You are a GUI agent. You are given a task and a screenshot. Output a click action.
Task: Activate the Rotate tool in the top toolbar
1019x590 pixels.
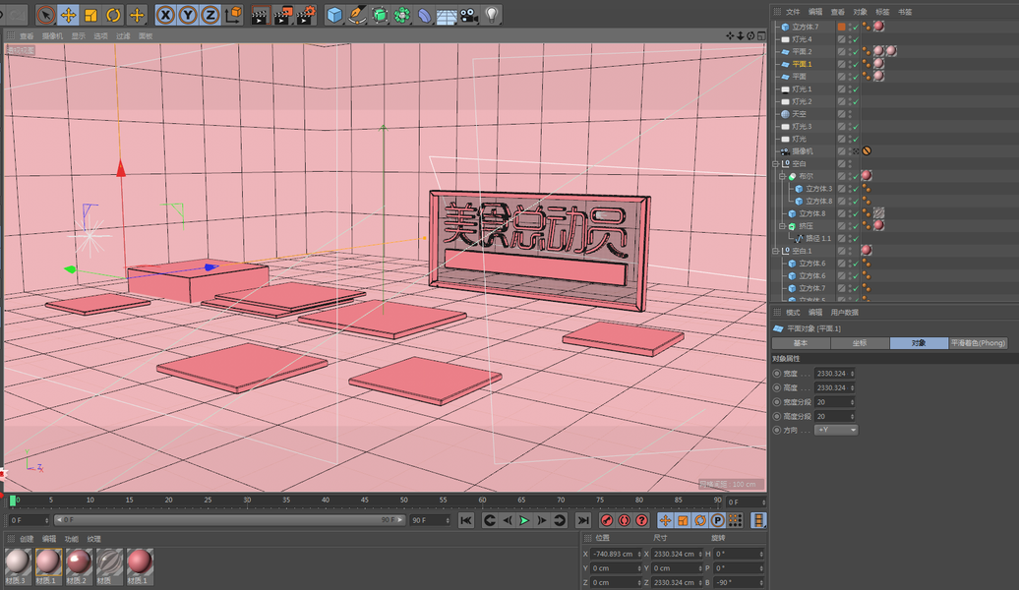(x=114, y=15)
